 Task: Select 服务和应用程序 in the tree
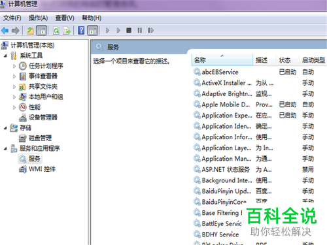(40, 148)
